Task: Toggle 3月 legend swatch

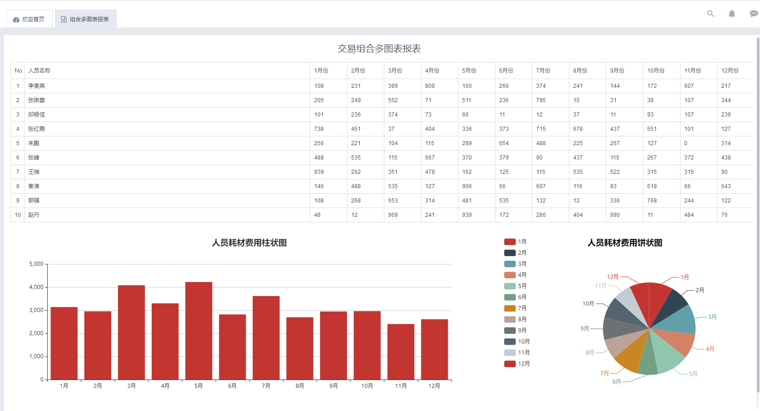Action: [510, 264]
